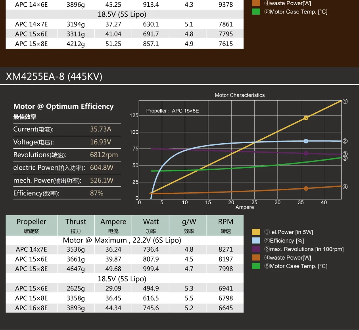359x330 pixels.
Task: Click the yellow marker on the el.Power curve
Action: pos(306,118)
